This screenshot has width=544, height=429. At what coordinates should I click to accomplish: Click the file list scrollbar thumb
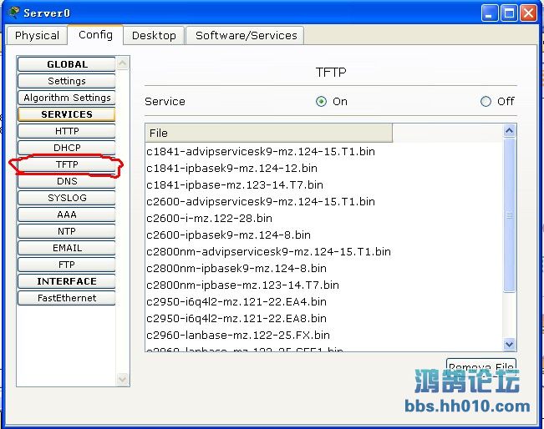509,215
